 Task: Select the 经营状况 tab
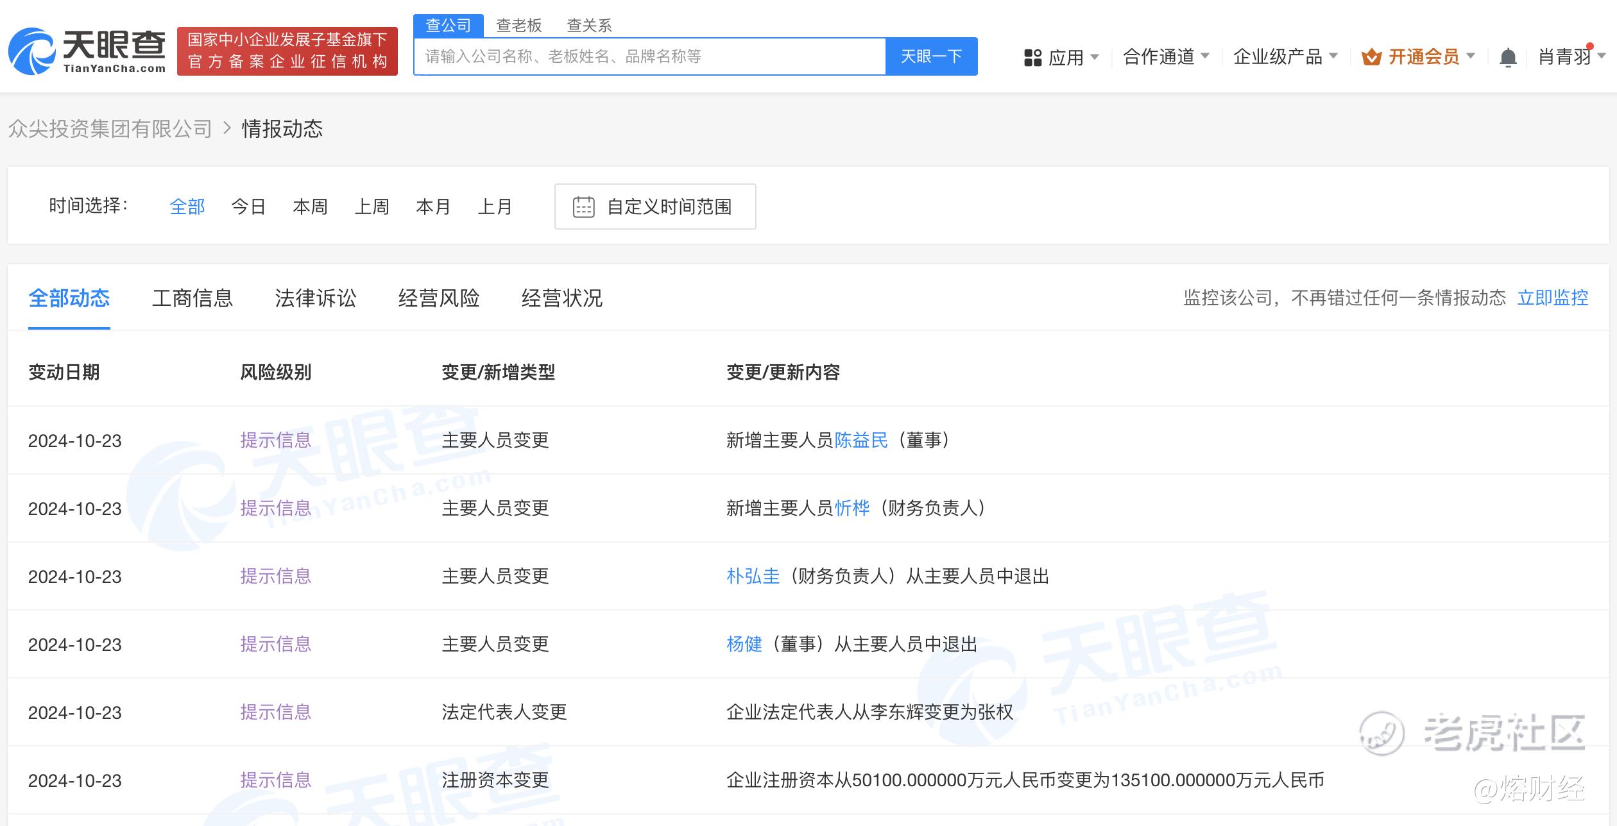coord(562,298)
